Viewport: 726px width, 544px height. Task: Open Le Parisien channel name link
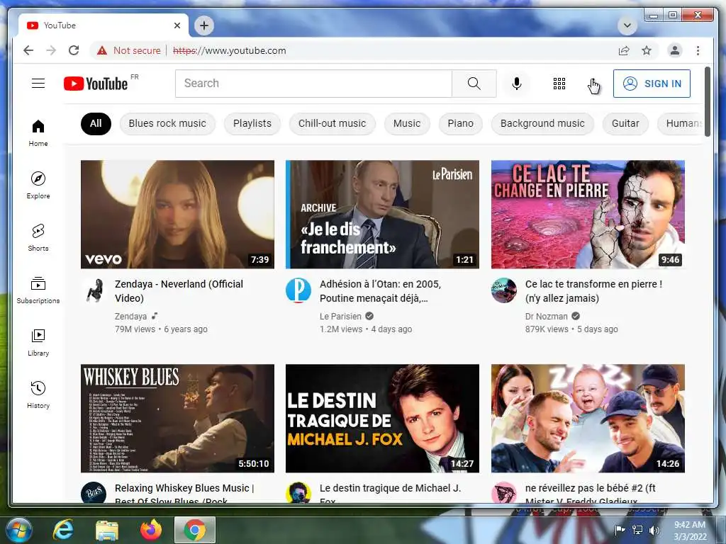pyautogui.click(x=340, y=317)
